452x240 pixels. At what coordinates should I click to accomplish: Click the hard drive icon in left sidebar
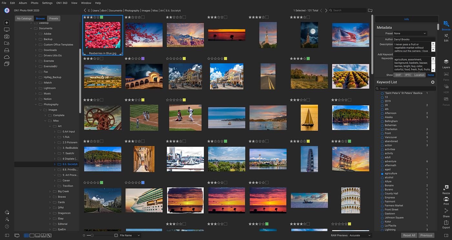click(7, 50)
